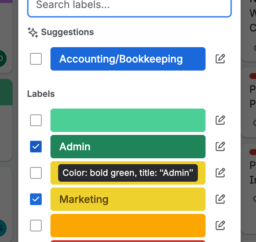Uncheck the Marketing label checkbox
256x242 pixels.
point(36,199)
